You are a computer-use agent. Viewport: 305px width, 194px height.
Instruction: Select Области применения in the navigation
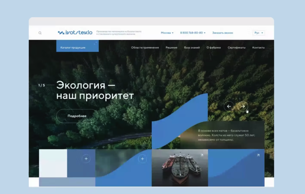pyautogui.click(x=145, y=47)
